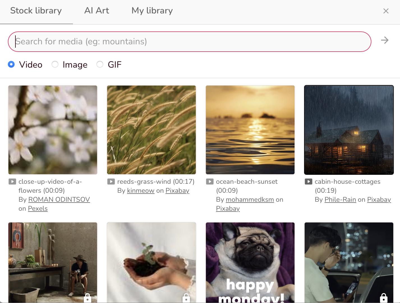
Task: Open Phile-Rain author link
Action: point(340,199)
